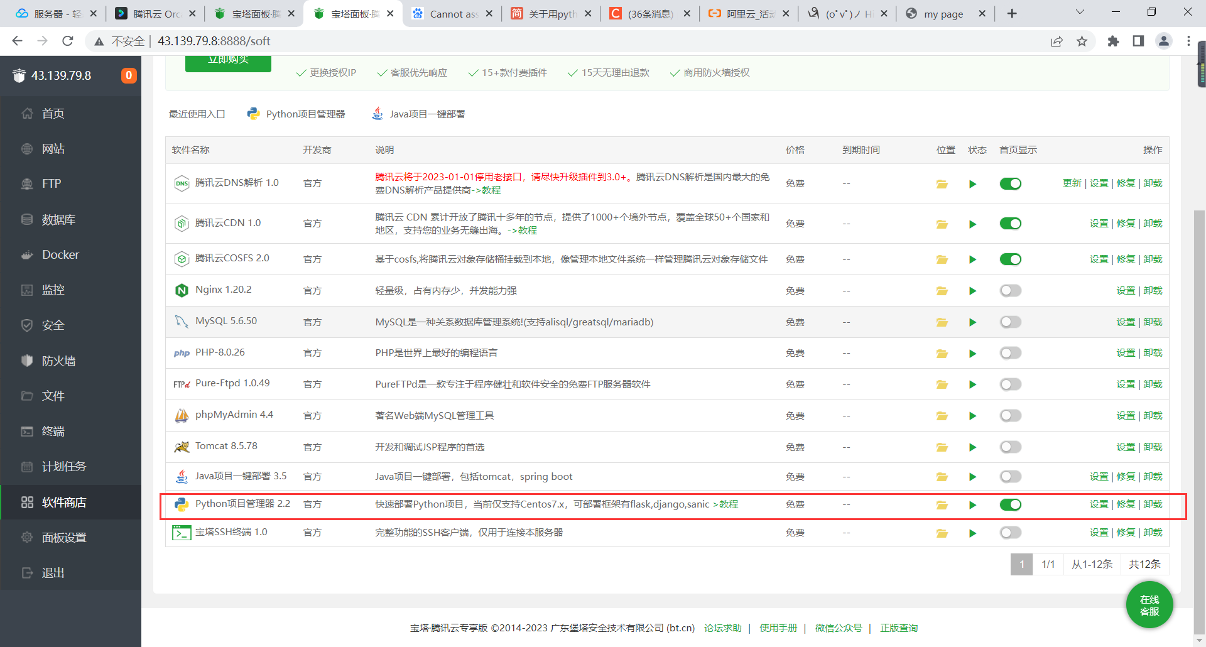This screenshot has height=647, width=1206.
Task: Enable homepage display for Tomcat
Action: pyautogui.click(x=1011, y=447)
